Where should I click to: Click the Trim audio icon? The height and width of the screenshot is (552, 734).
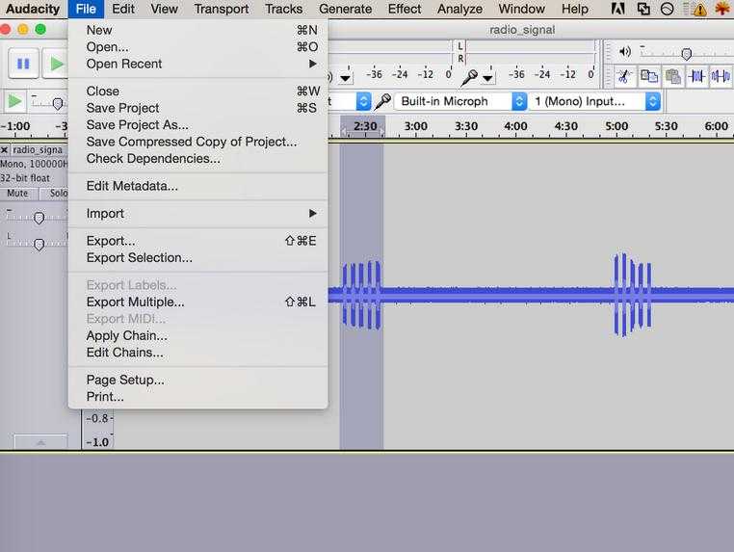click(x=697, y=76)
